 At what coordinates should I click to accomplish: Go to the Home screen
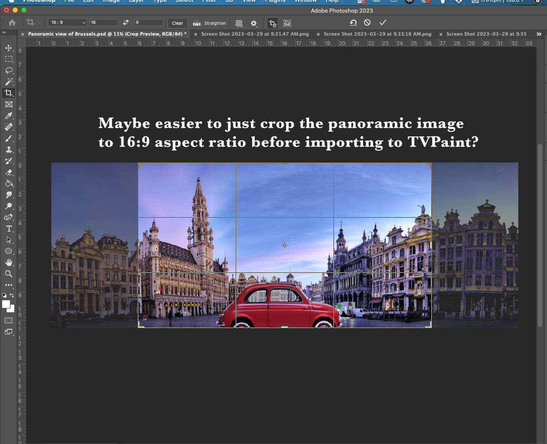12,23
